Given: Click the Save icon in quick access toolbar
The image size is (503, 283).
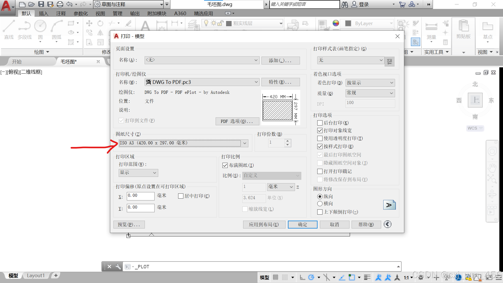Looking at the screenshot, I should click(41, 4).
